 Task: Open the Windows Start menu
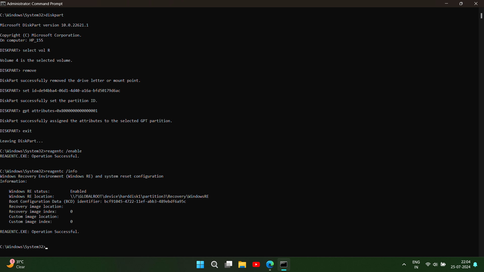tap(200, 264)
